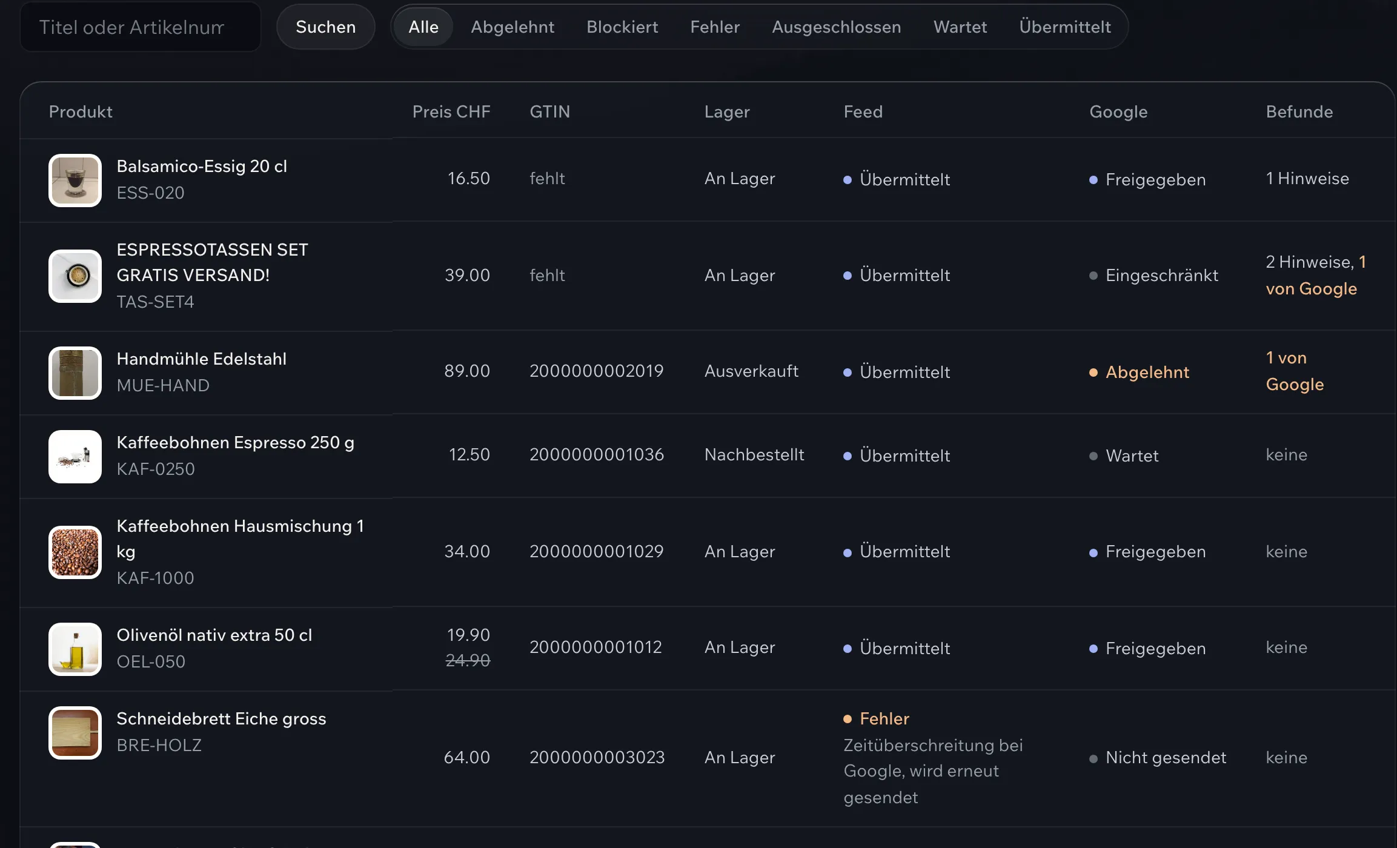Open the Olivenöl nativ extra thumbnail
The height and width of the screenshot is (848, 1397).
[75, 649]
